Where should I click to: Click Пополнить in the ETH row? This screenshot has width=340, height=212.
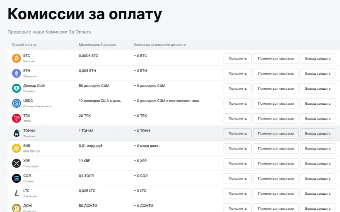[238, 73]
